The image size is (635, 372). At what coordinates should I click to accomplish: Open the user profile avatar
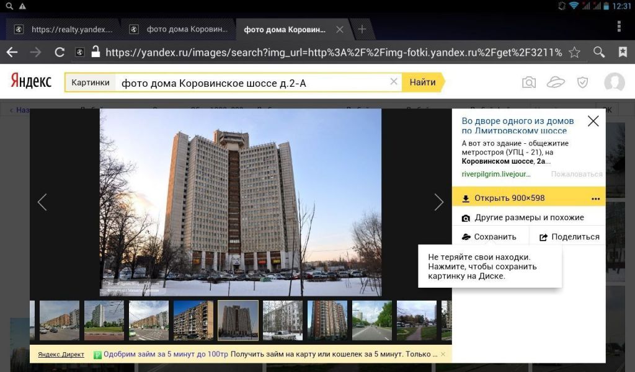[x=614, y=82]
